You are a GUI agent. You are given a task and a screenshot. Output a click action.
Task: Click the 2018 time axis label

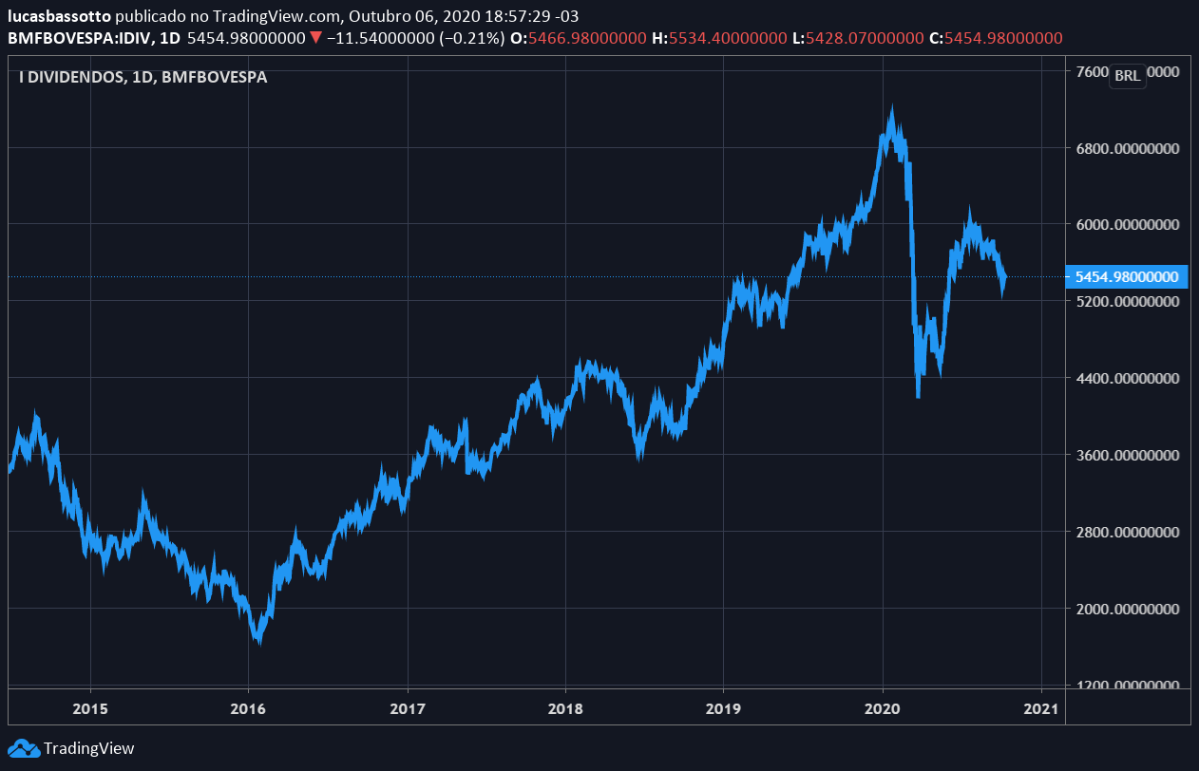pyautogui.click(x=565, y=708)
